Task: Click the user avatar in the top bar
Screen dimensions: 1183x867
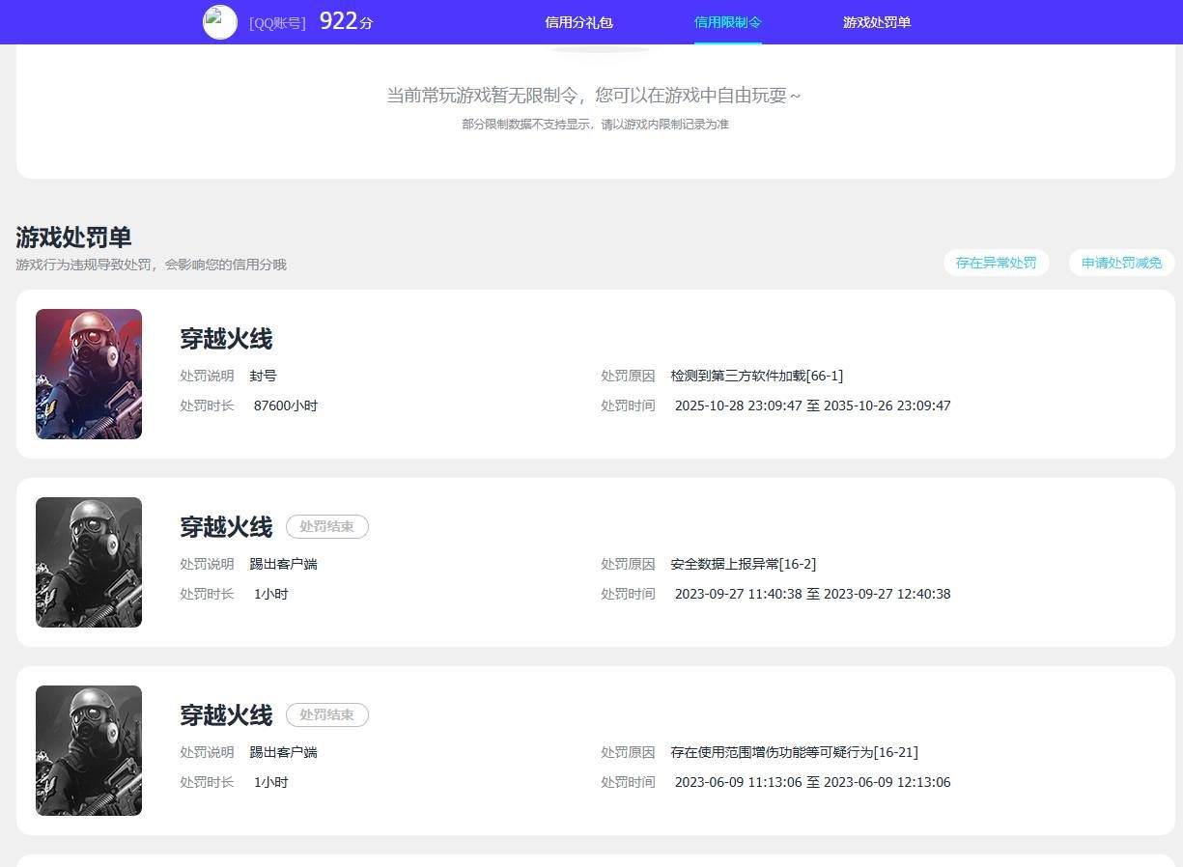Action: (220, 22)
